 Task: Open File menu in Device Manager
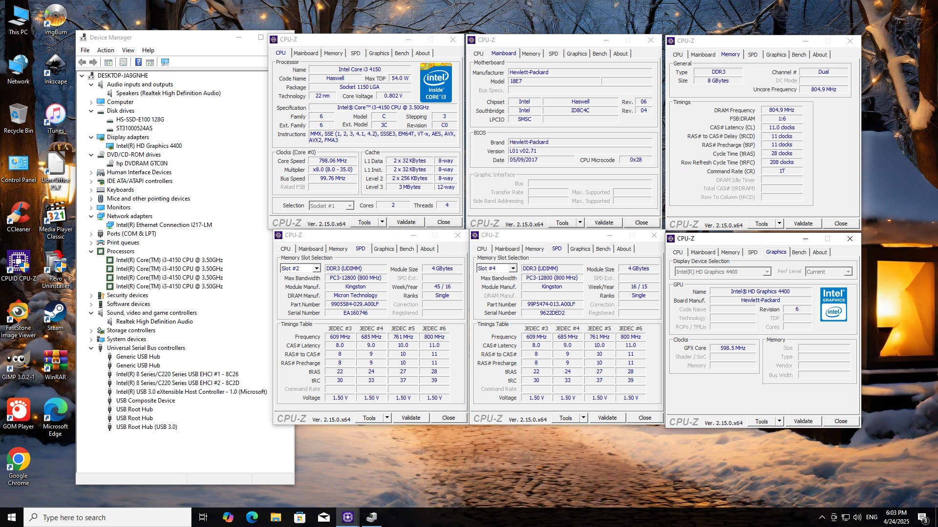(85, 50)
